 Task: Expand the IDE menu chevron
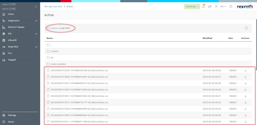[36, 34]
